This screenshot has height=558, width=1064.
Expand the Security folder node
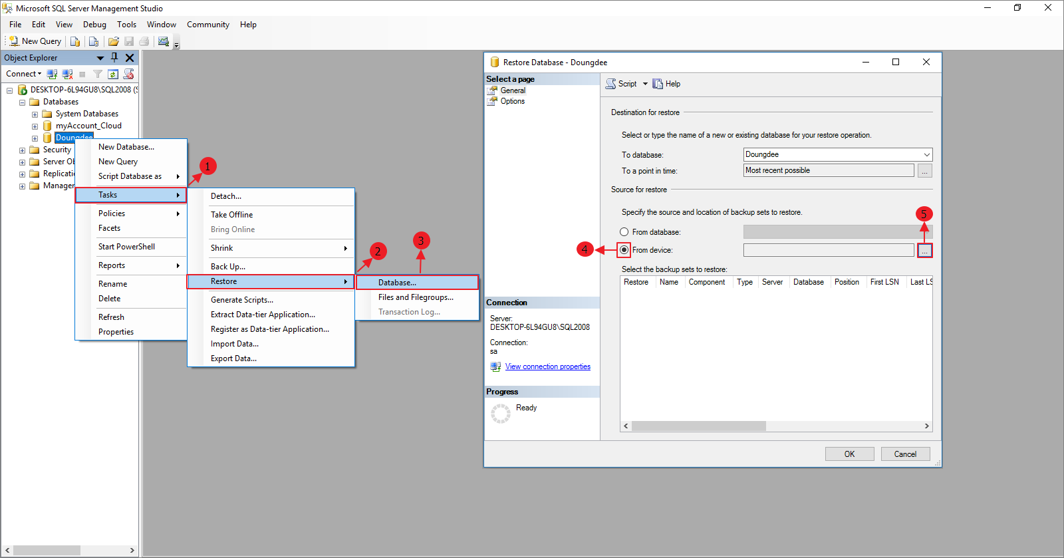(22, 150)
